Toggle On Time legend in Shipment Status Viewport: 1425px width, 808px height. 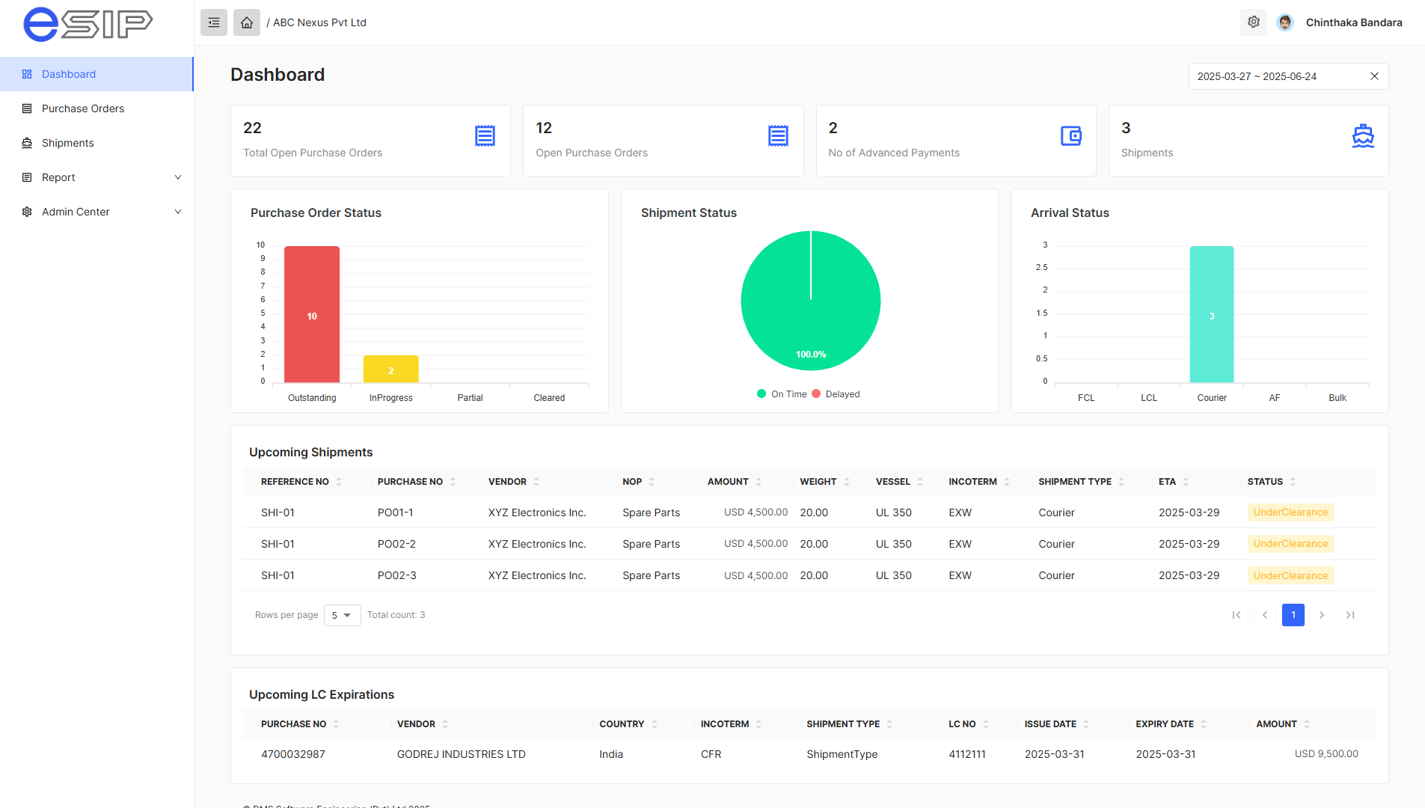coord(782,394)
